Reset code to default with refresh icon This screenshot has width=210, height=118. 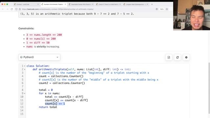click(178, 57)
